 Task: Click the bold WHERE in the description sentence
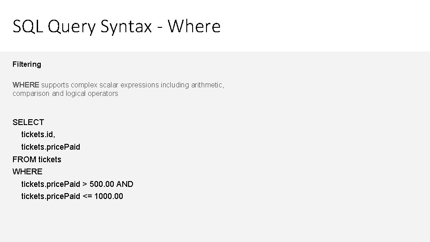pyautogui.click(x=26, y=85)
